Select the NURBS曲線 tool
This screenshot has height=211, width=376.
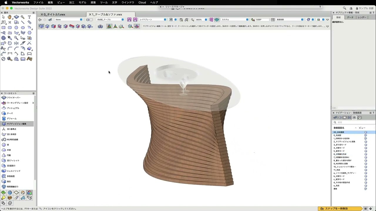[12, 139]
